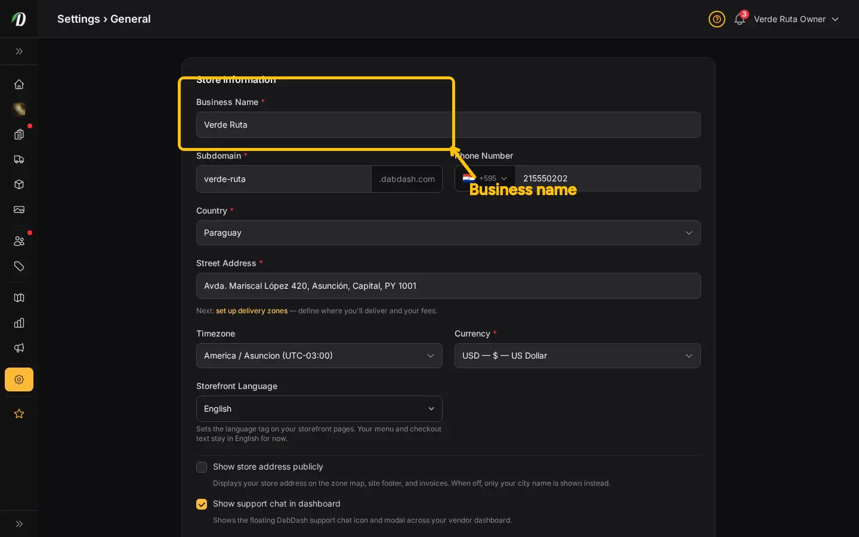Open the Verde Ruta Owner account menu
This screenshot has height=537, width=859.
(x=796, y=19)
